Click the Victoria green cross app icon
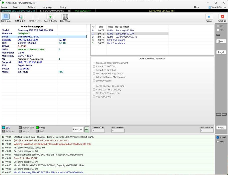 tap(3, 2)
